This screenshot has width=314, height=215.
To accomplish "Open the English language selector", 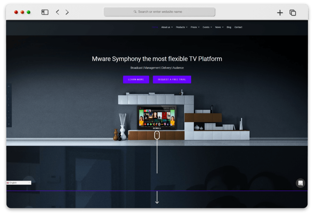I will (19, 182).
